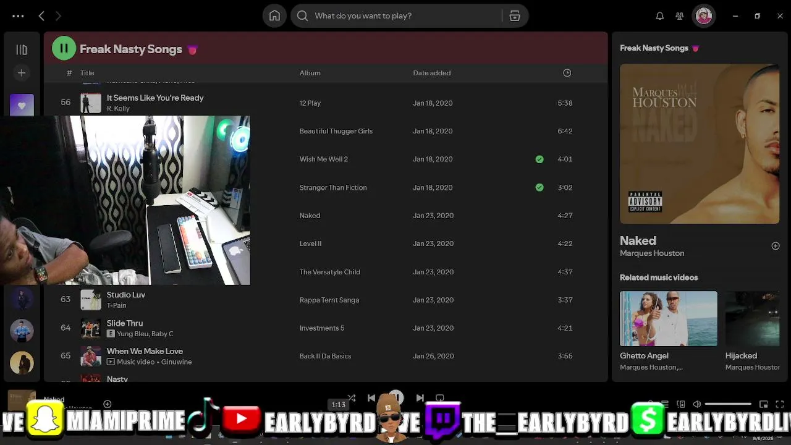Sort tracks by Title column
This screenshot has width=791, height=445.
(87, 73)
